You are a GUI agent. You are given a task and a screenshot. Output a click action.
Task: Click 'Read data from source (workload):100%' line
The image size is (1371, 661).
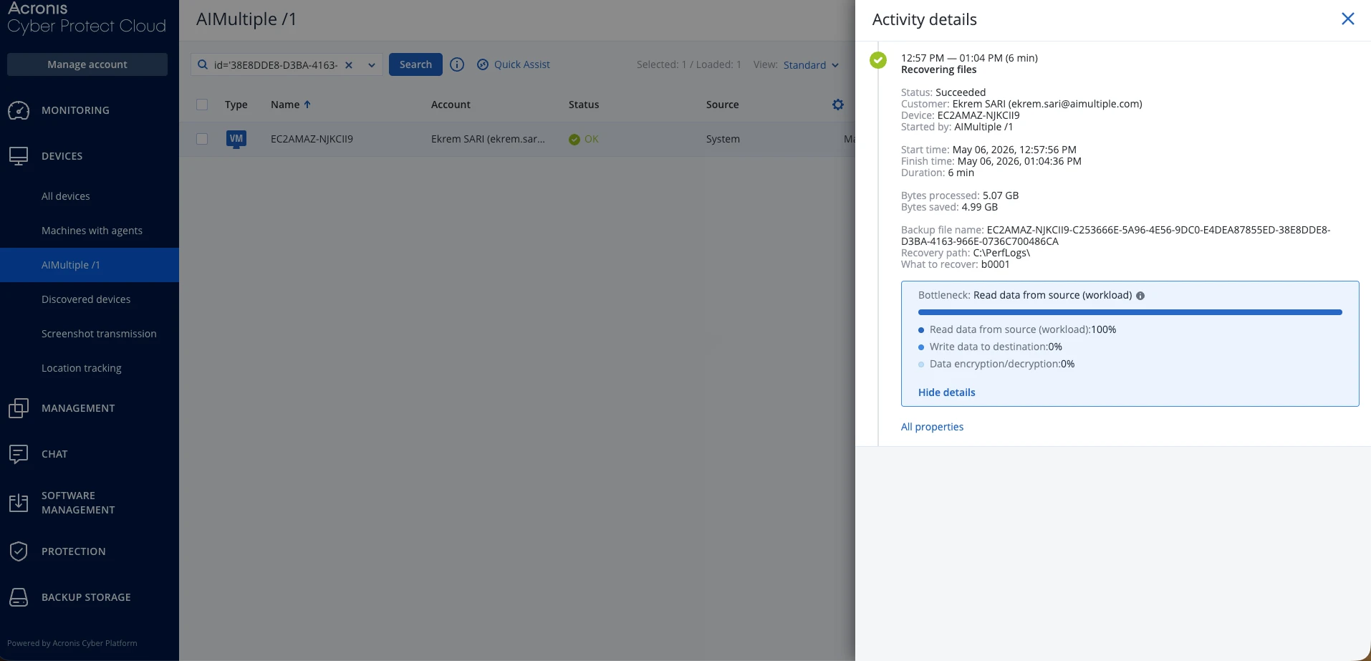(x=1023, y=329)
